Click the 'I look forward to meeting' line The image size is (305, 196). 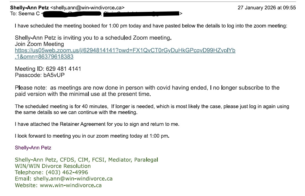click(92, 136)
